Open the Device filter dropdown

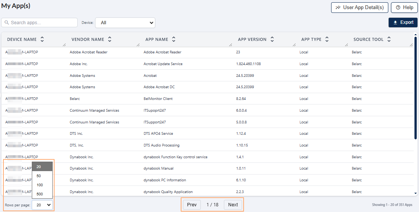coord(125,23)
